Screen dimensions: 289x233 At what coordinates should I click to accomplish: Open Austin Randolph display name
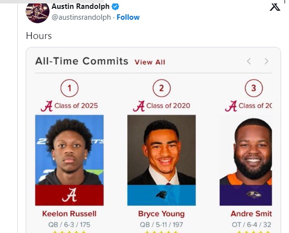tap(81, 6)
